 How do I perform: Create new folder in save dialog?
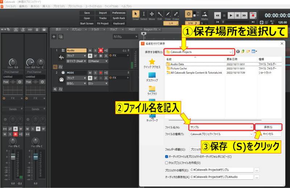point(248,51)
